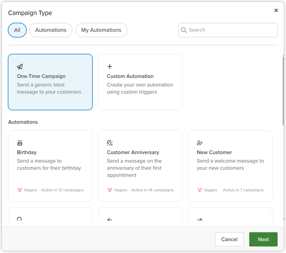The height and width of the screenshot is (253, 286).
Task: Select the All filter tab
Action: coord(17,30)
